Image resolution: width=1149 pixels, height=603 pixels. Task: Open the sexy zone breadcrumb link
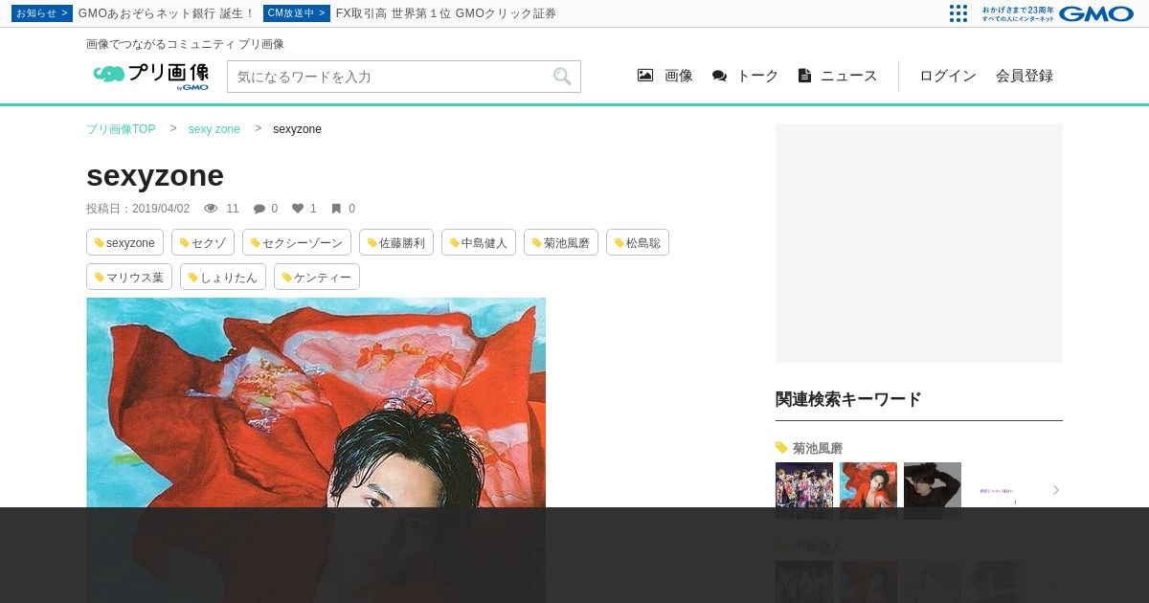214,129
